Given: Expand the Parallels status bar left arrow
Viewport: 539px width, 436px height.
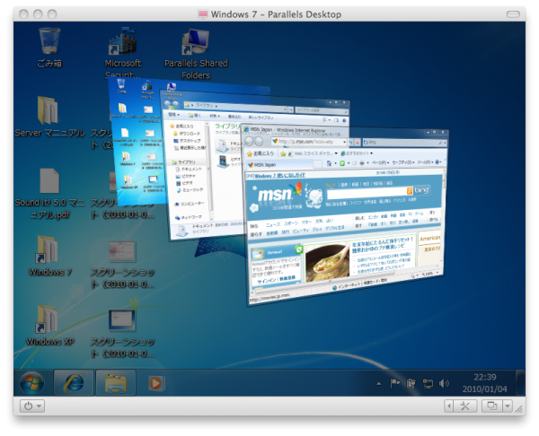Looking at the screenshot, I should tap(448, 406).
